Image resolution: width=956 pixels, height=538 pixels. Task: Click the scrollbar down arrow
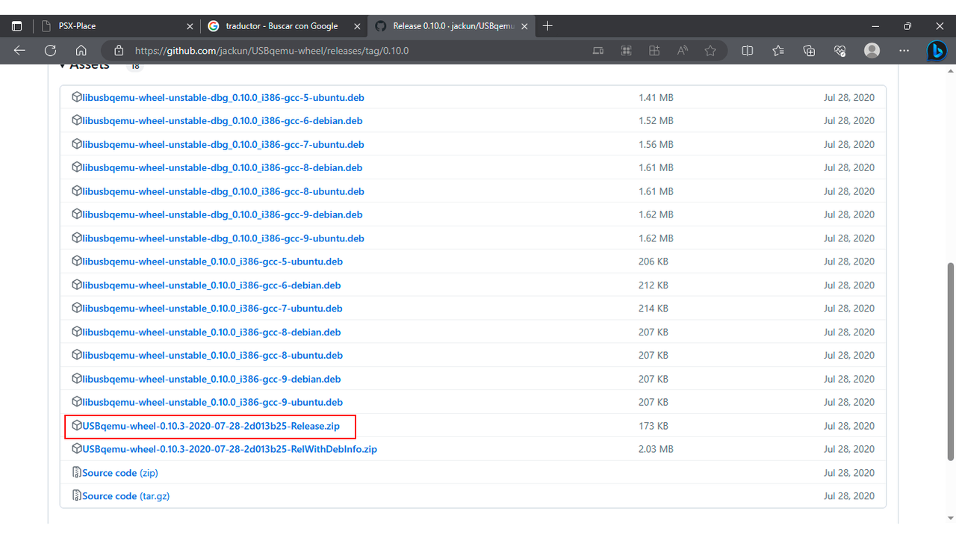pos(951,518)
